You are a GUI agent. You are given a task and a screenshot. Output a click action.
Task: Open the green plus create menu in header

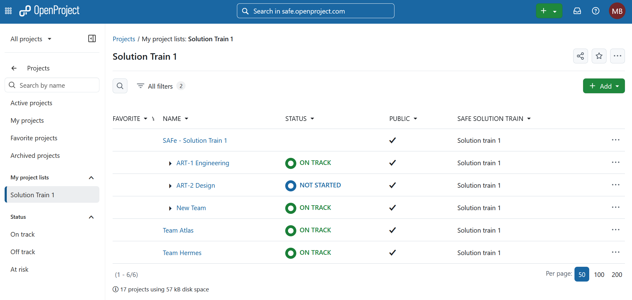[549, 11]
